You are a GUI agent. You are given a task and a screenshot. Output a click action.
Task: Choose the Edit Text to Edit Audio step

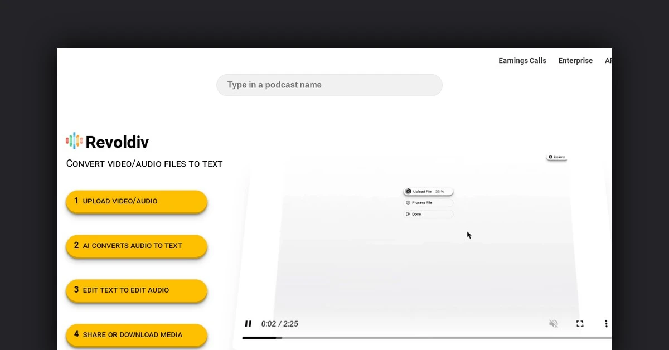(x=137, y=290)
